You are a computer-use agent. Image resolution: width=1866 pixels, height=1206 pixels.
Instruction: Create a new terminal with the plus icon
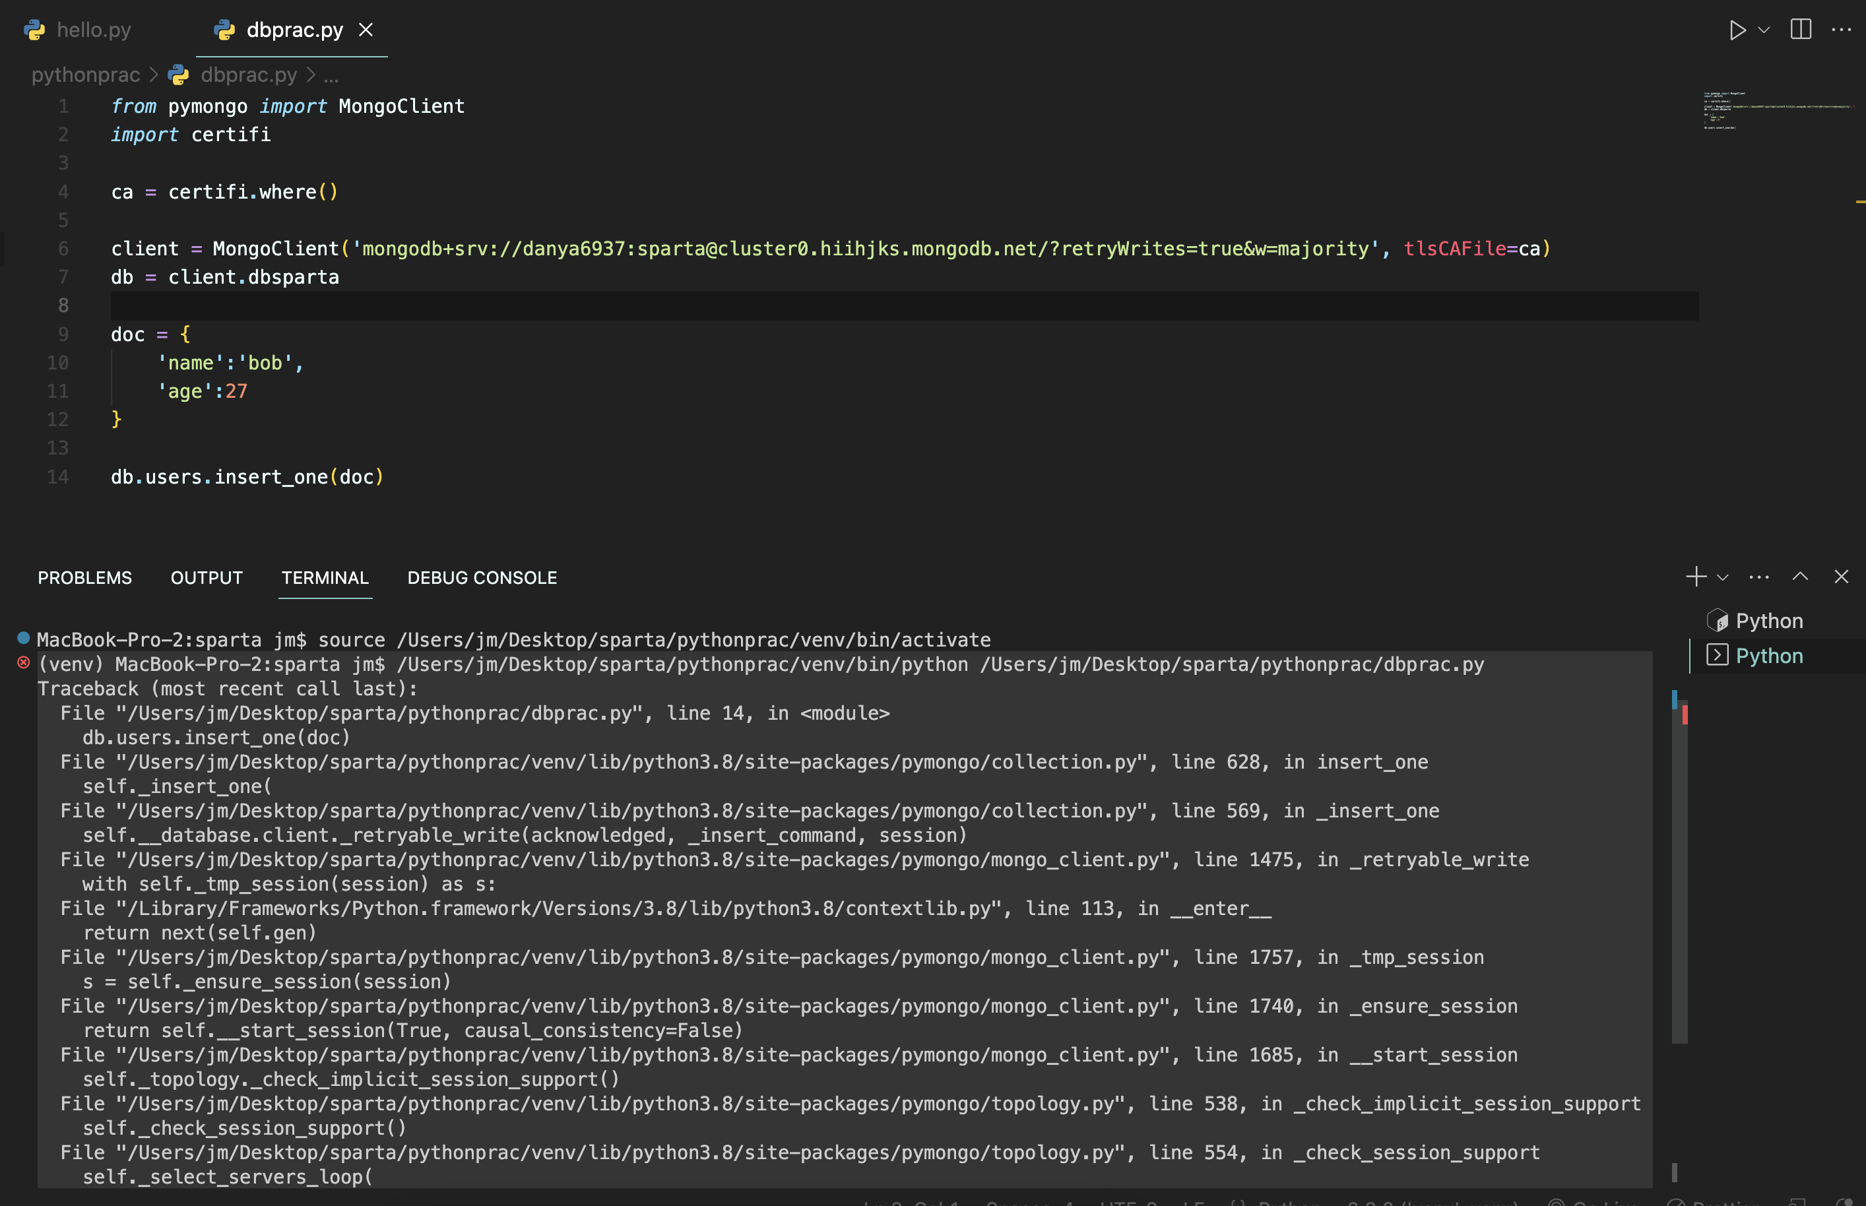(x=1696, y=577)
